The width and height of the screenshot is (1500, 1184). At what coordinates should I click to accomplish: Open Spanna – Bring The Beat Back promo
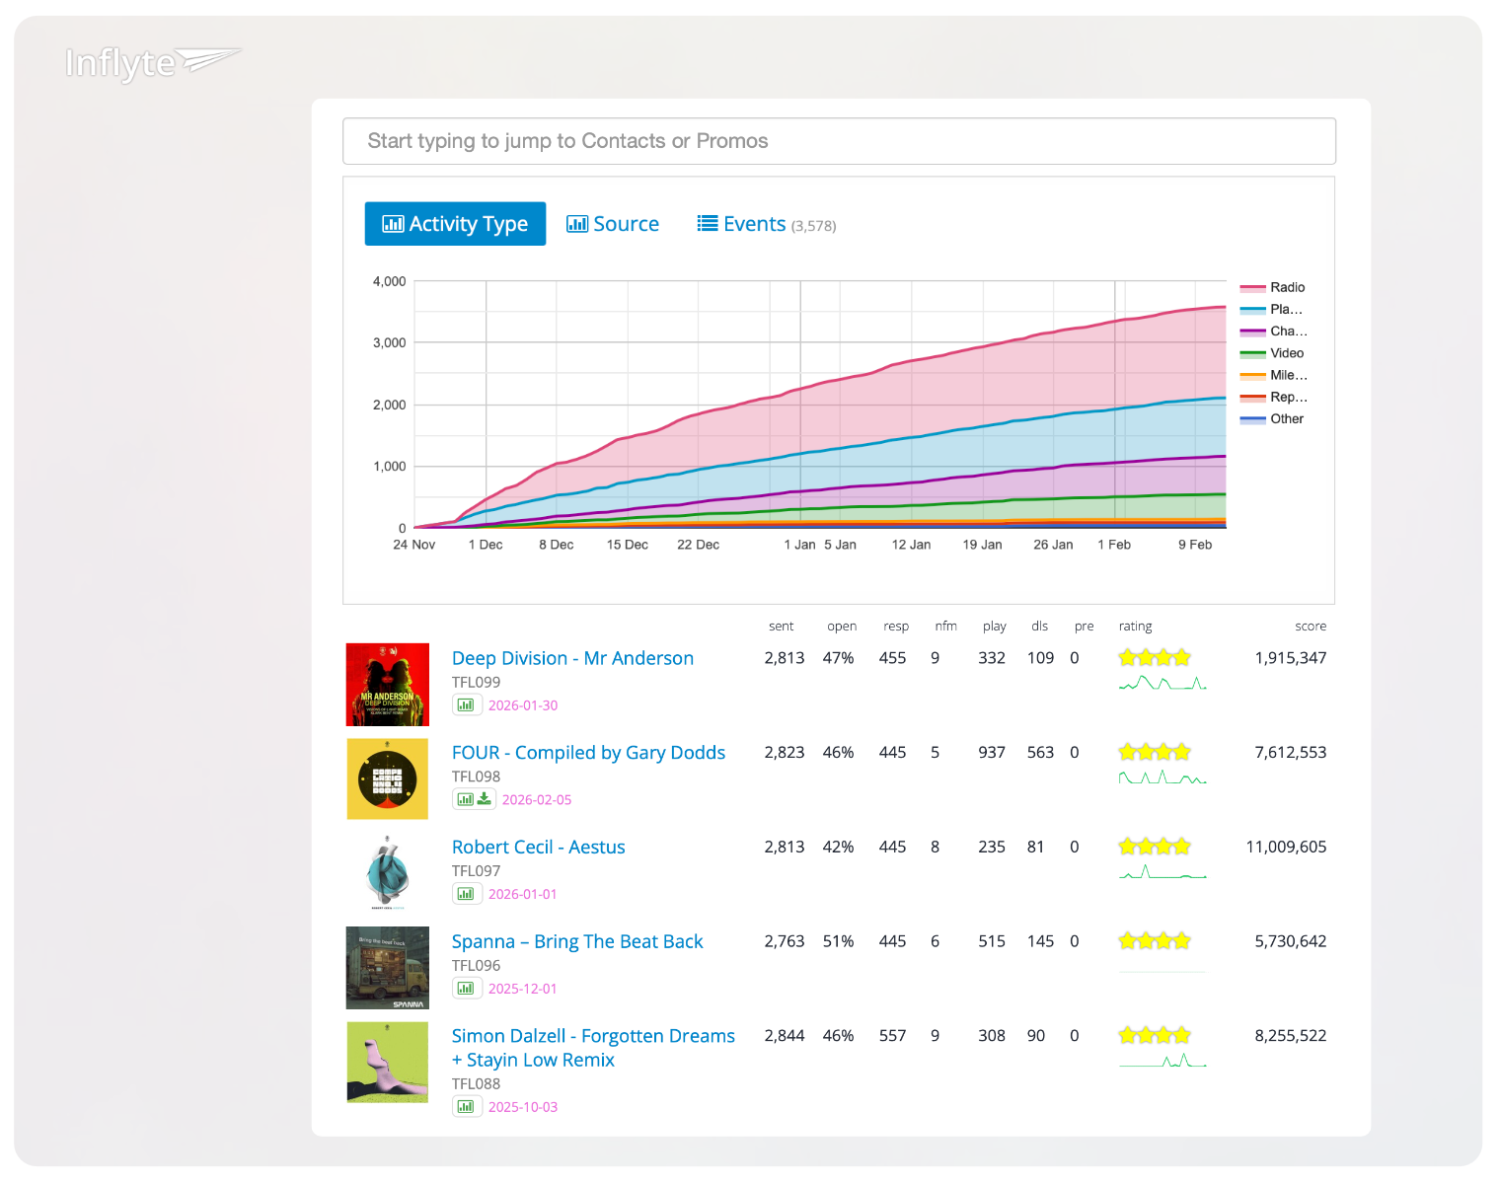pos(576,941)
